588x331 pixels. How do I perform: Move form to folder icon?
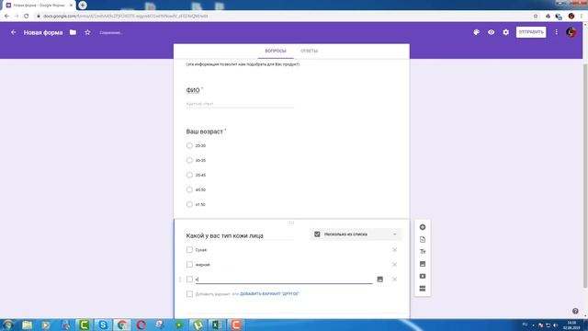(x=73, y=32)
